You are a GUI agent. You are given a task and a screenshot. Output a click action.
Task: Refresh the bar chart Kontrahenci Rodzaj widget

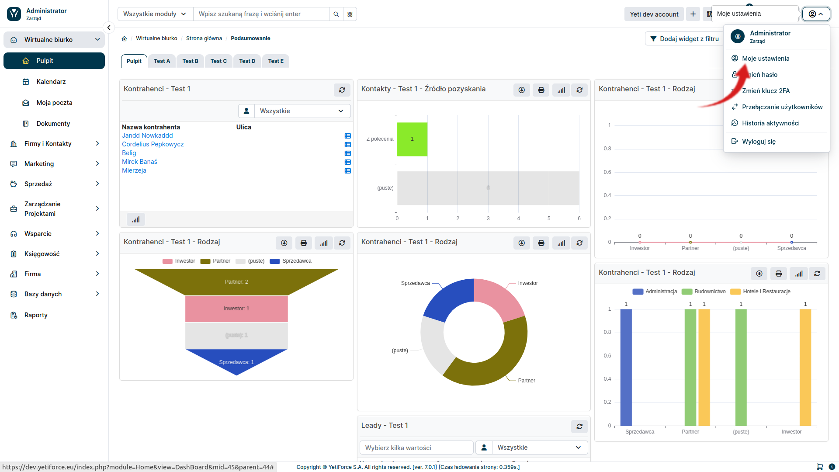pos(817,274)
